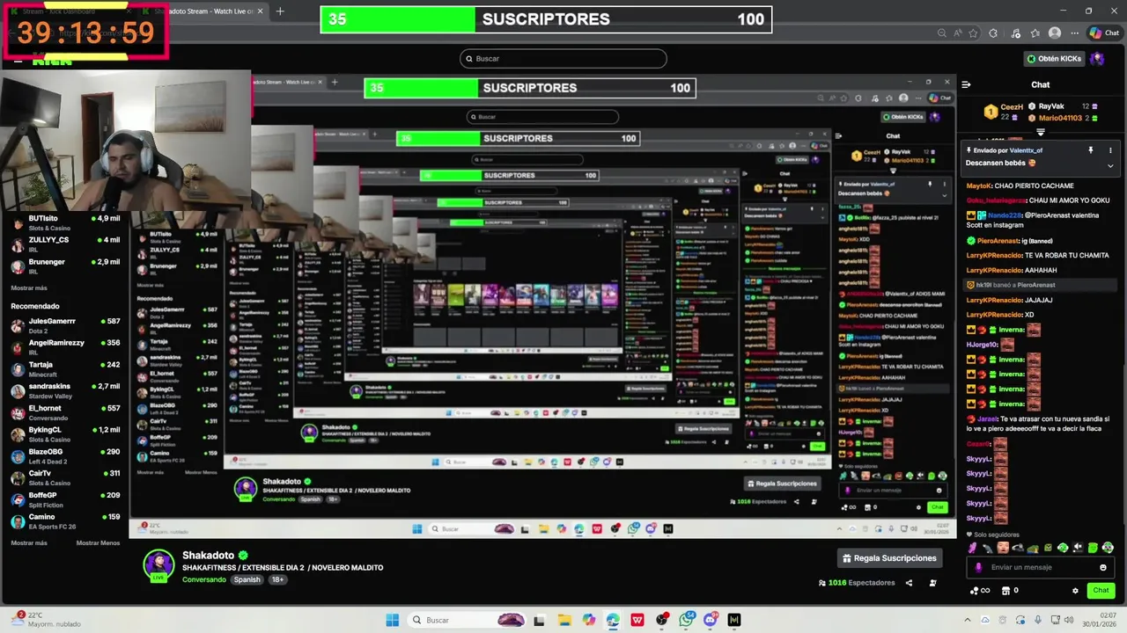The image size is (1127, 633).
Task: Open the purple emote beside Solo seguidores row
Action: (973, 548)
